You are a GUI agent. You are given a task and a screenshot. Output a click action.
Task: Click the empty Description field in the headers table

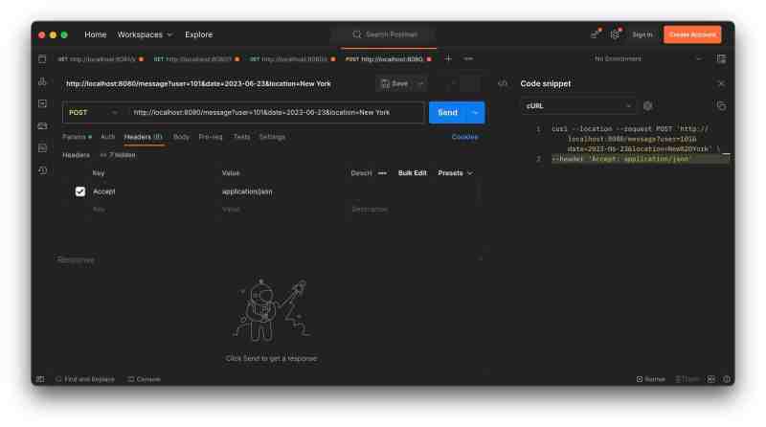point(413,209)
